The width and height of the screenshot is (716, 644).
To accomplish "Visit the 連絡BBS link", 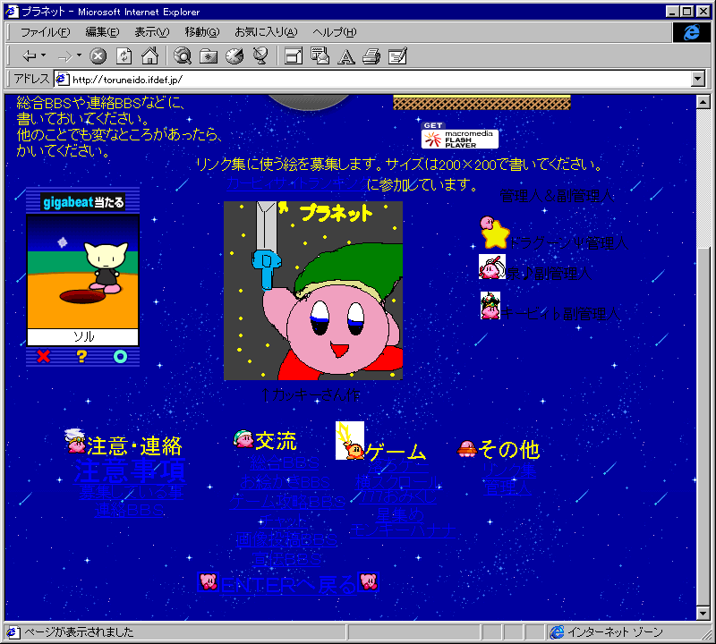I will tap(130, 510).
